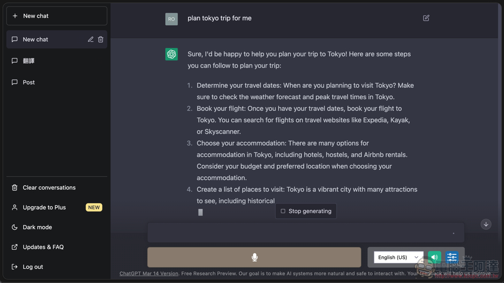This screenshot has height=283, width=504.
Task: Open the blue voice settings sliders icon
Action: (x=452, y=257)
